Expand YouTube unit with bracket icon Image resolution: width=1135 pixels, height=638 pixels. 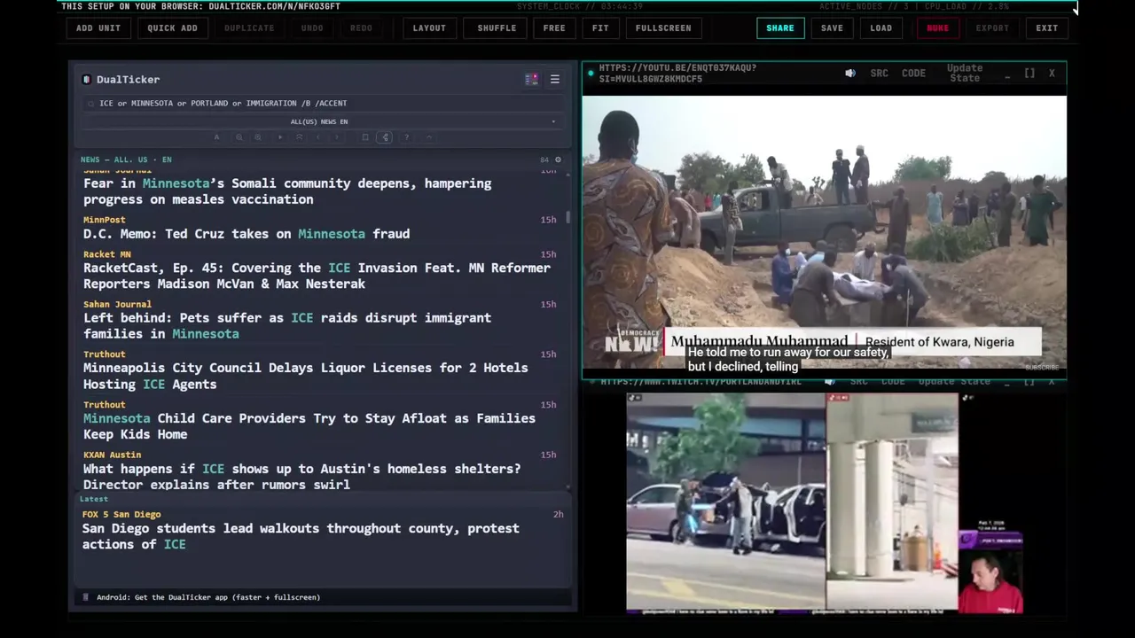pyautogui.click(x=1029, y=74)
